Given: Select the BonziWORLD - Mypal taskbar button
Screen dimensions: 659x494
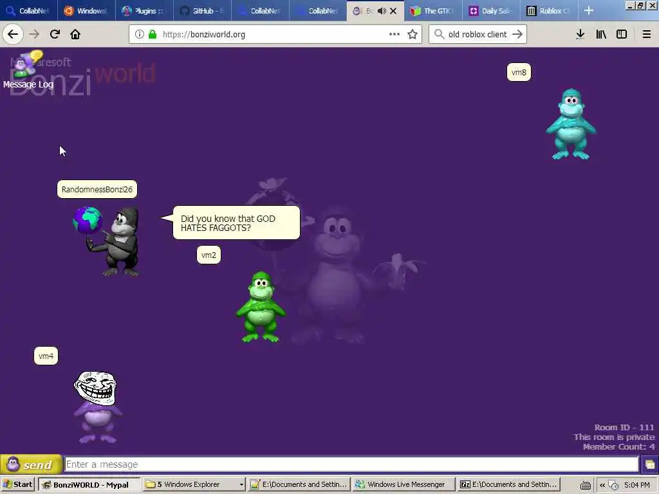Looking at the screenshot, I should [x=89, y=484].
